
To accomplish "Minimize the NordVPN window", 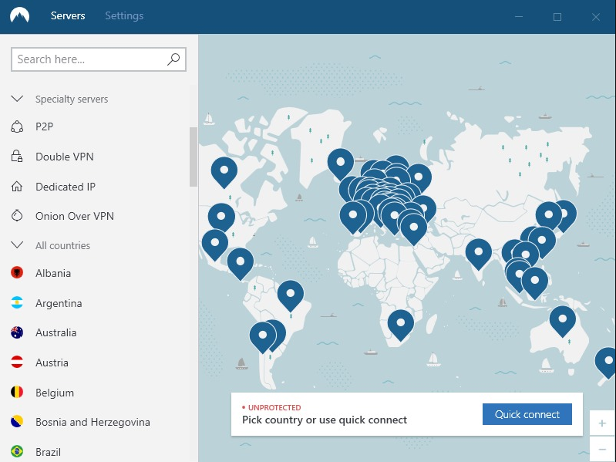I will 519,16.
